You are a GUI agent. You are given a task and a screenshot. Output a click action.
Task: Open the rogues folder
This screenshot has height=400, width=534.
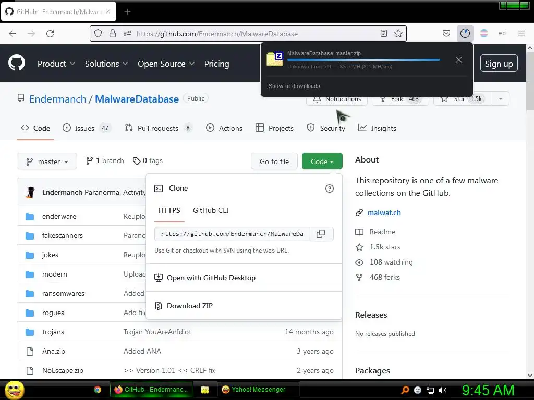click(53, 313)
